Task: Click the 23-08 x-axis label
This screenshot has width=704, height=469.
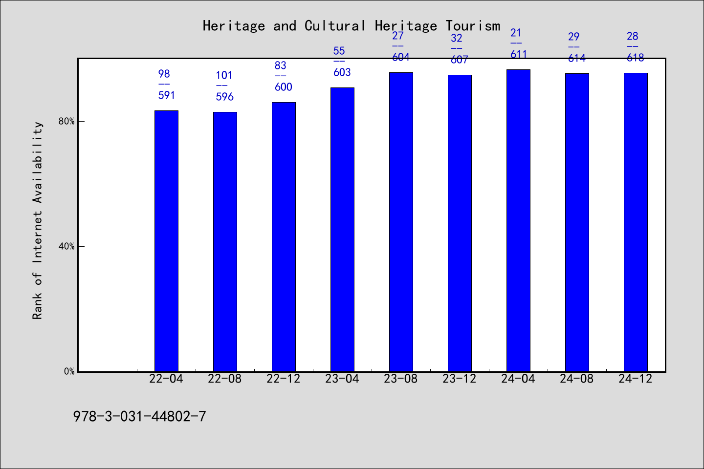Action: coord(401,379)
